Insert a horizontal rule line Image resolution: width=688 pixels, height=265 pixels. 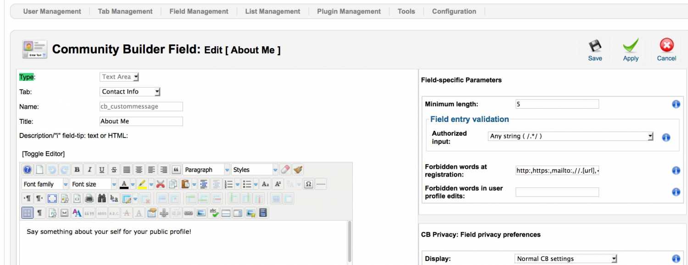[x=321, y=184]
